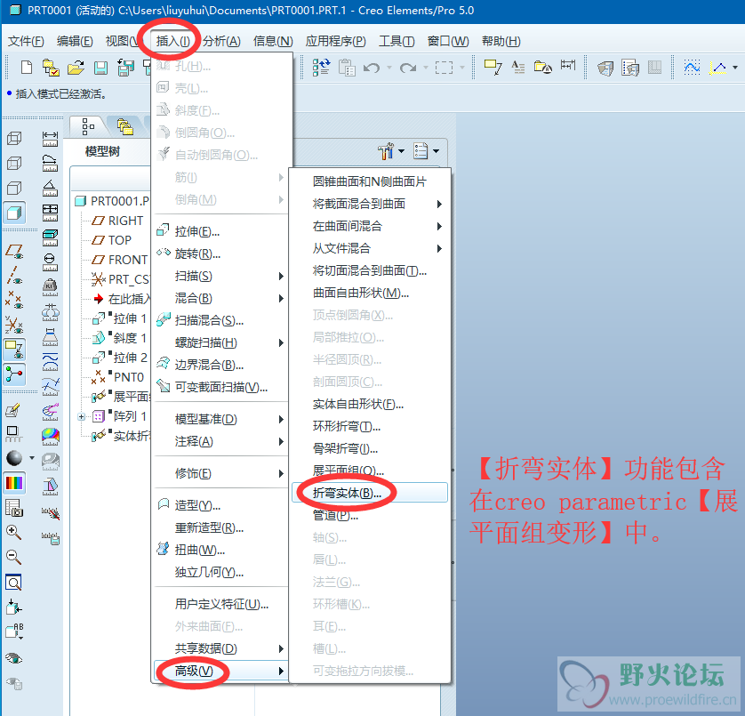The width and height of the screenshot is (745, 716).
Task: Click the color bars icon
Action: click(x=14, y=483)
